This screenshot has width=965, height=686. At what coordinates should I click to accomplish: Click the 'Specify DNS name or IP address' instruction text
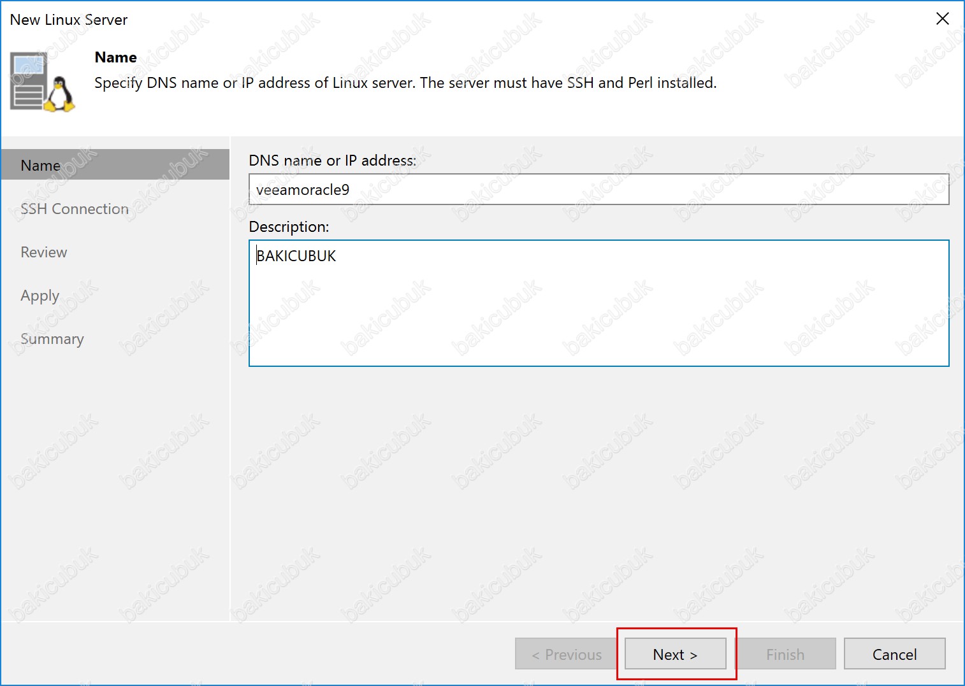(x=405, y=83)
